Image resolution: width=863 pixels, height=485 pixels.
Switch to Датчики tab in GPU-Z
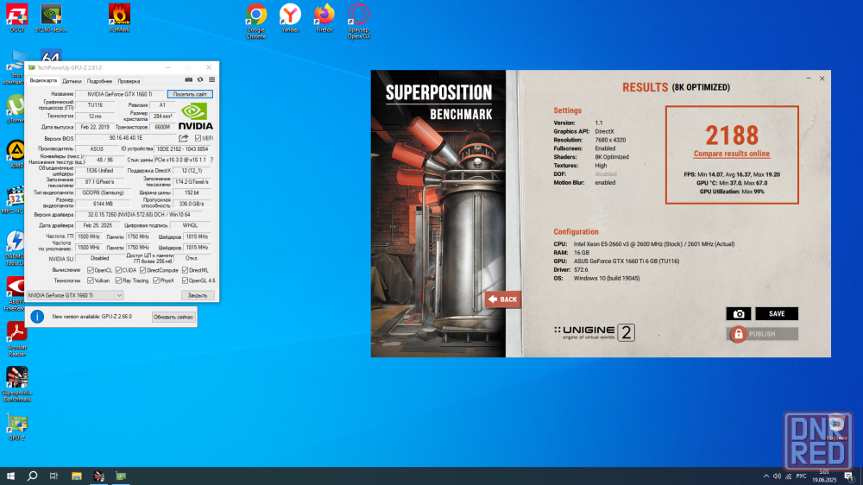[72, 81]
